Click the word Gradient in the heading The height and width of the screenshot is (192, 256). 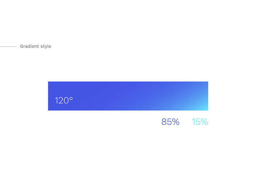(x=29, y=46)
